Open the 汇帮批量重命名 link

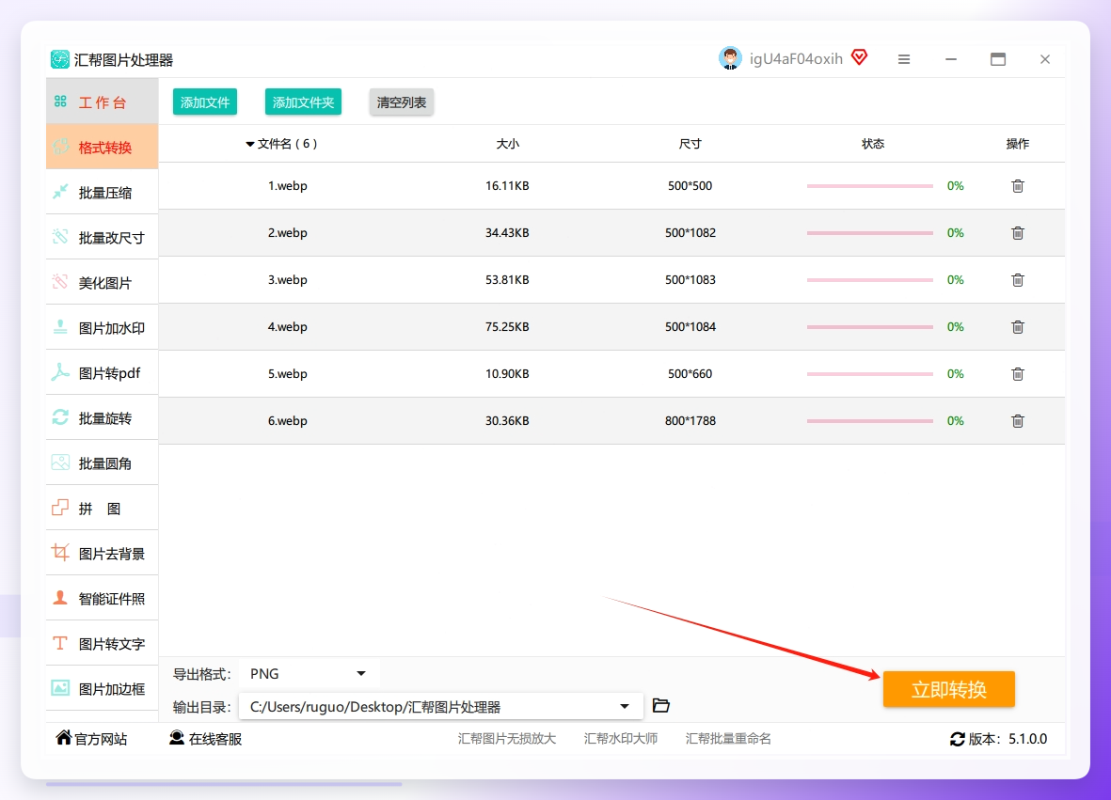[x=728, y=738]
